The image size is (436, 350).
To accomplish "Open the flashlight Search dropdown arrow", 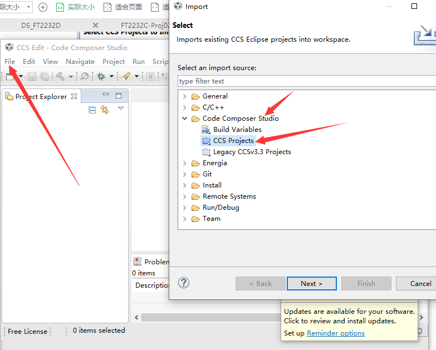I will (x=136, y=76).
